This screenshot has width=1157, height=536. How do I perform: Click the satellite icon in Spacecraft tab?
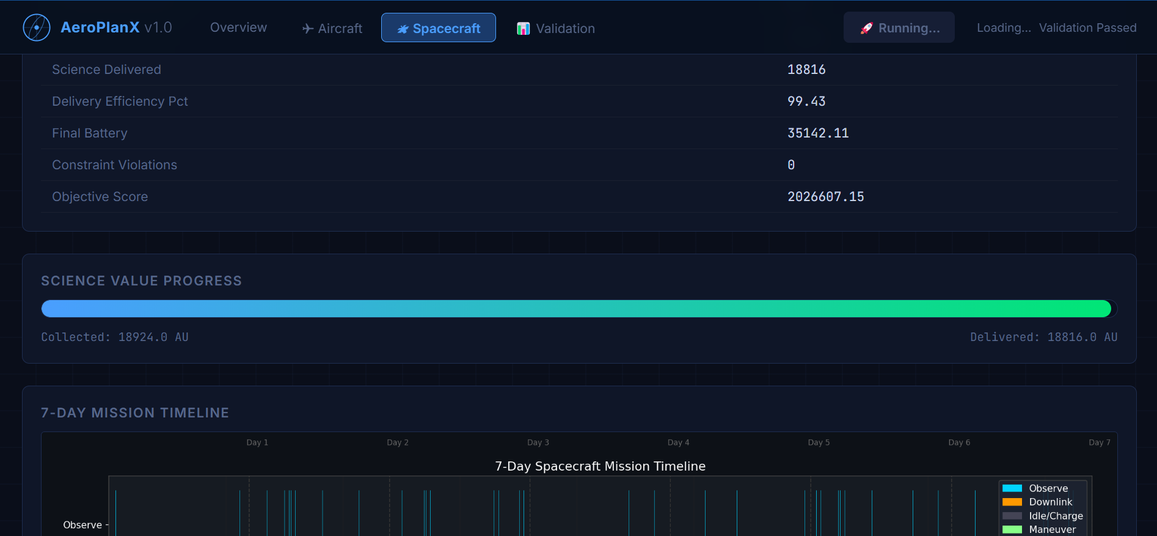coord(403,29)
